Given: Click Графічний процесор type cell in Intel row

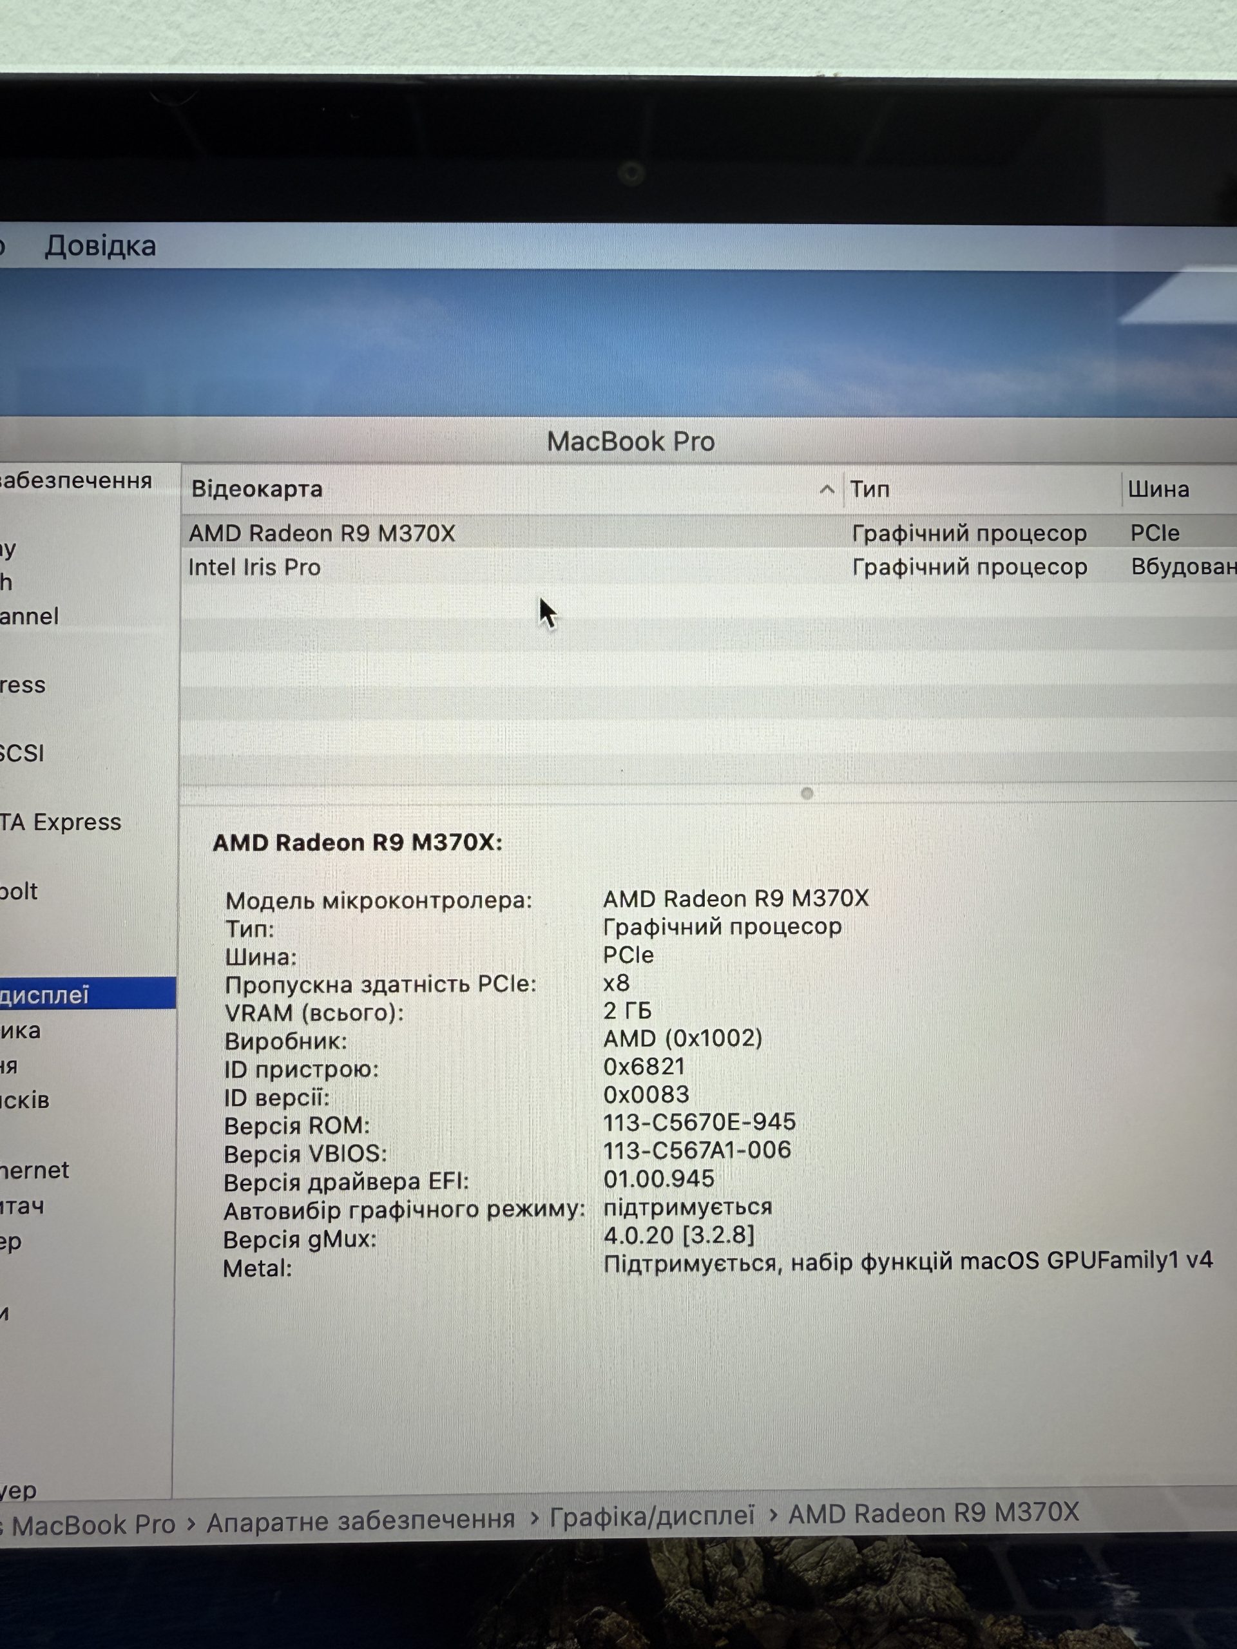Looking at the screenshot, I should coord(970,567).
